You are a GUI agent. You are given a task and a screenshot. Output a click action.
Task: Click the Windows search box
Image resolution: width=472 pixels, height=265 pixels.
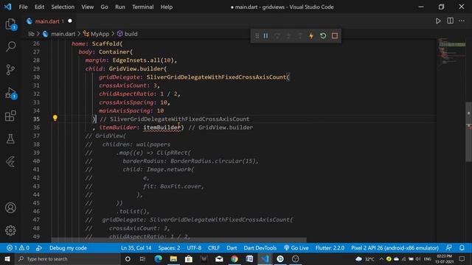click(68, 258)
